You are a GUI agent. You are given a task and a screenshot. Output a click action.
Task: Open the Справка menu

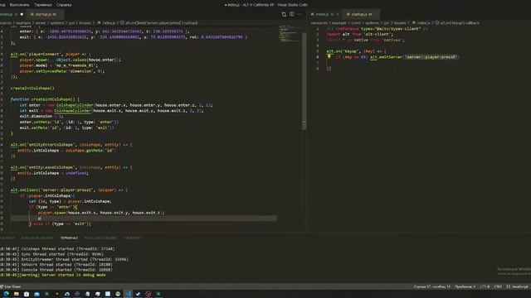[x=64, y=5]
